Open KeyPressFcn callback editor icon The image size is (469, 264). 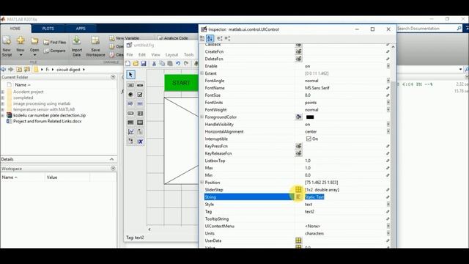click(298, 146)
